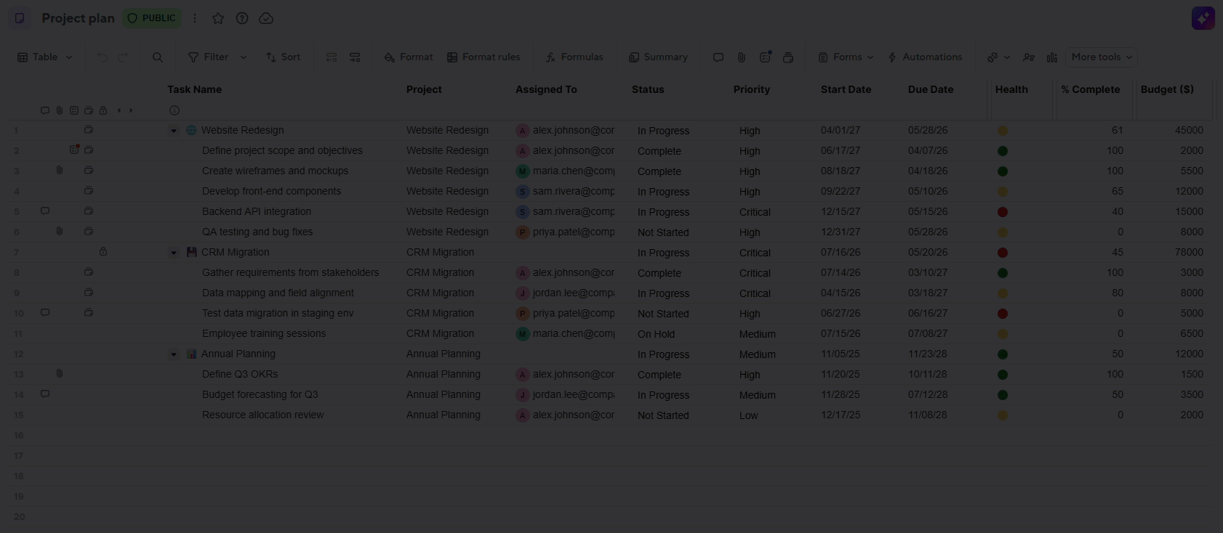Viewport: 1223px width, 533px height.
Task: Click the comment column header icon
Action: click(45, 110)
